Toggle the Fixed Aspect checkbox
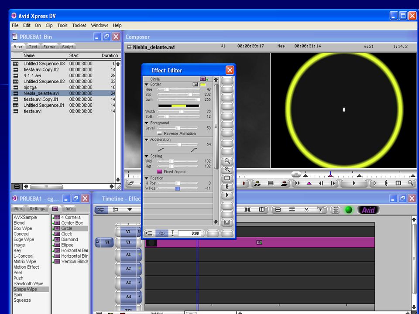This screenshot has width=419, height=314. [x=160, y=172]
